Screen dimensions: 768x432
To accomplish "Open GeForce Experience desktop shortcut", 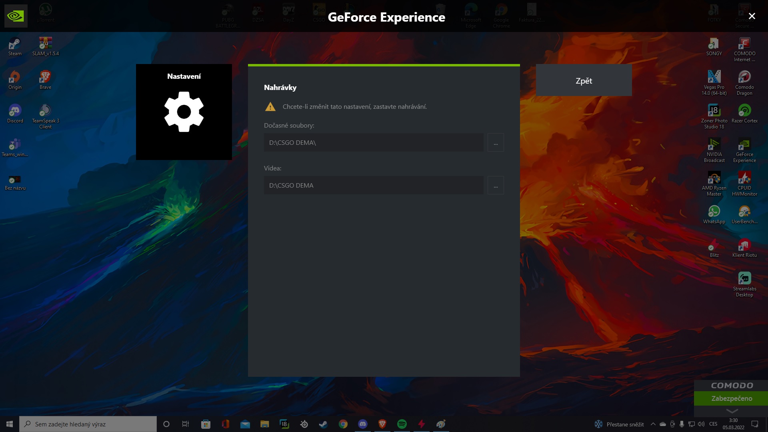I will 744,150.
